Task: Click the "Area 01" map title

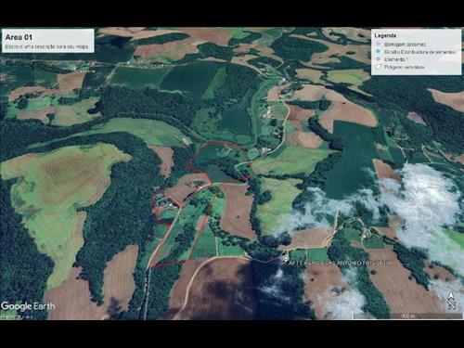Action: 19,37
